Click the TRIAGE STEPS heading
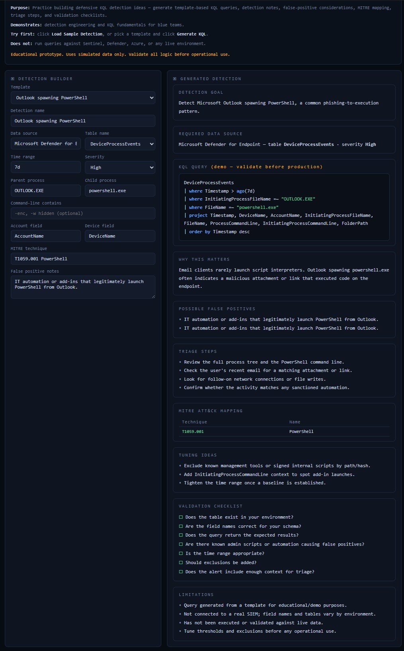The height and width of the screenshot is (651, 404). [x=198, y=352]
